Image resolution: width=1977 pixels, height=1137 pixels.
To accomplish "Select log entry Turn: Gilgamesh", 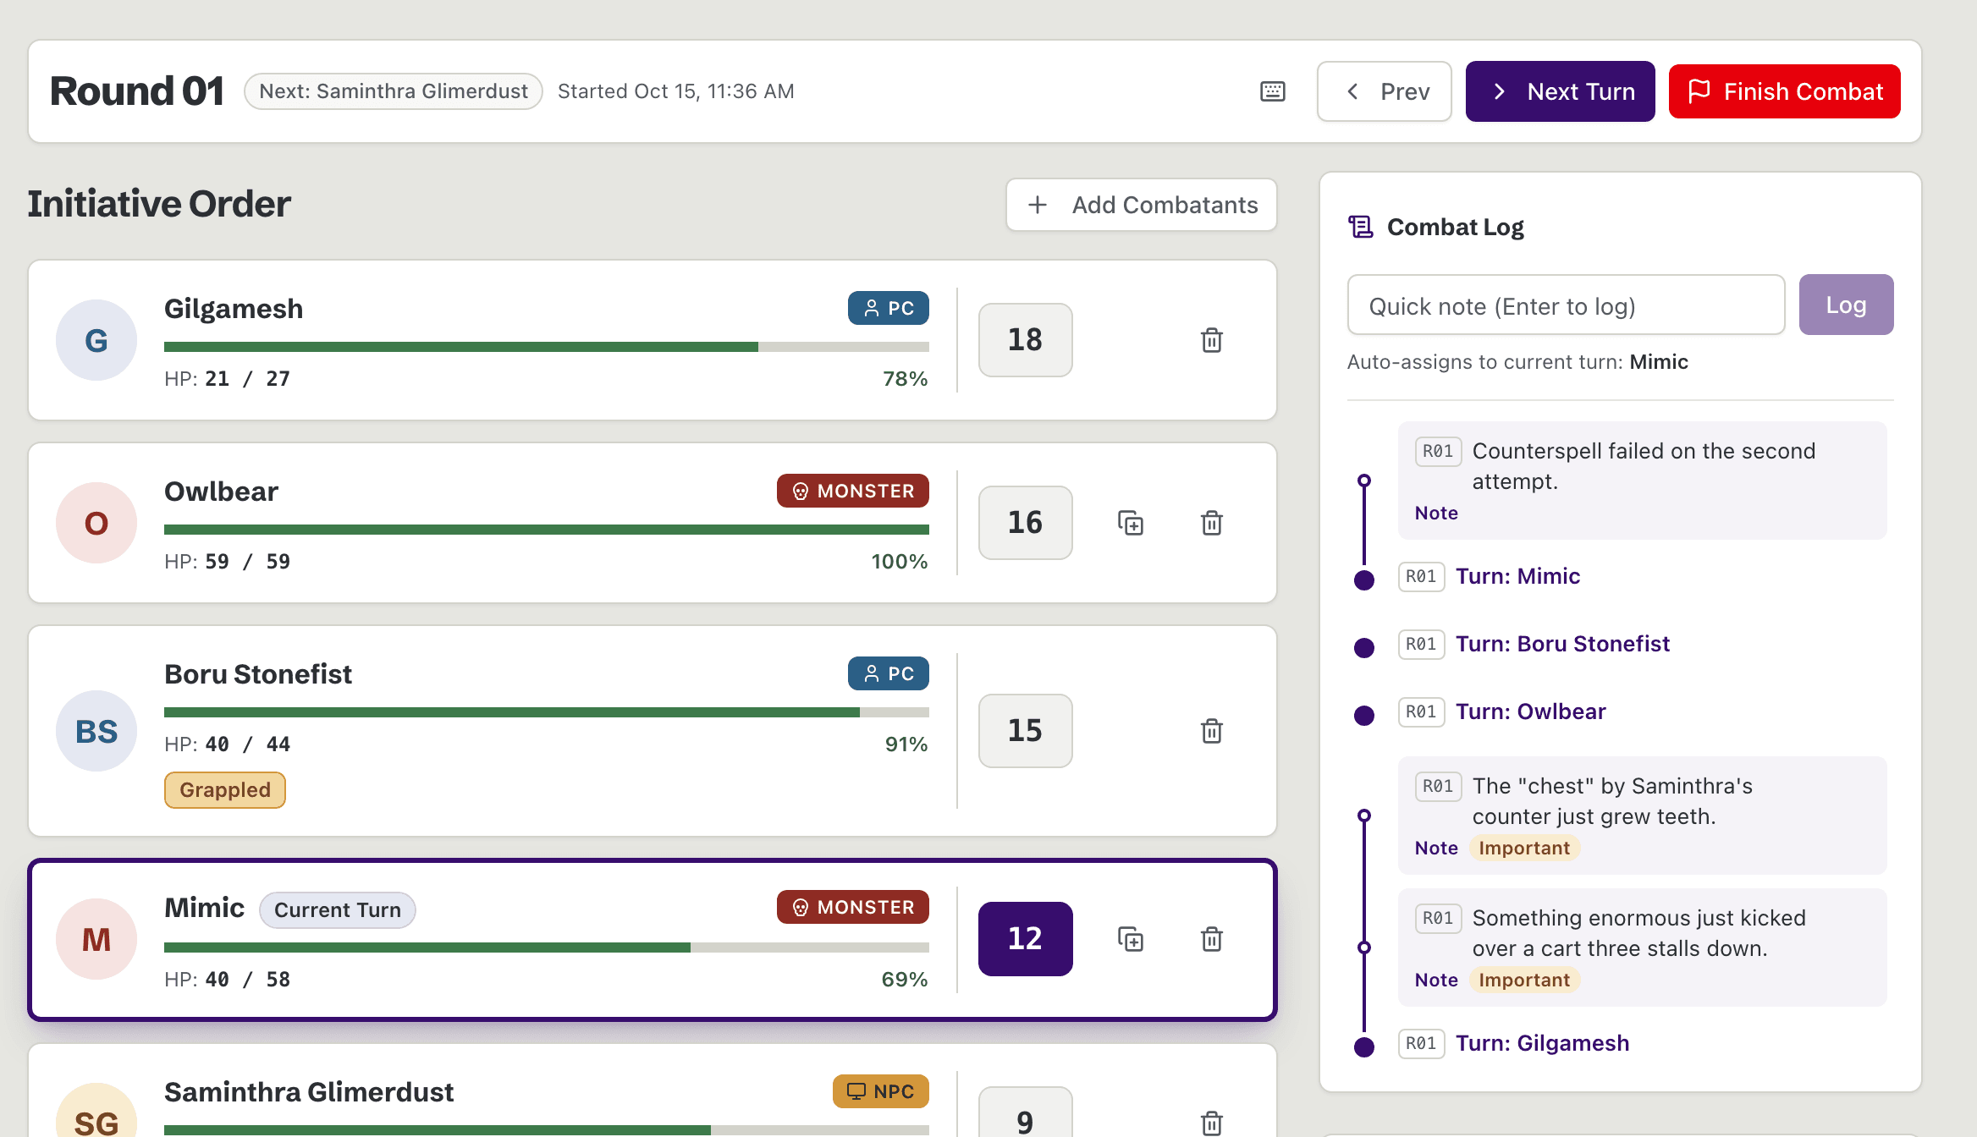I will pyautogui.click(x=1542, y=1043).
